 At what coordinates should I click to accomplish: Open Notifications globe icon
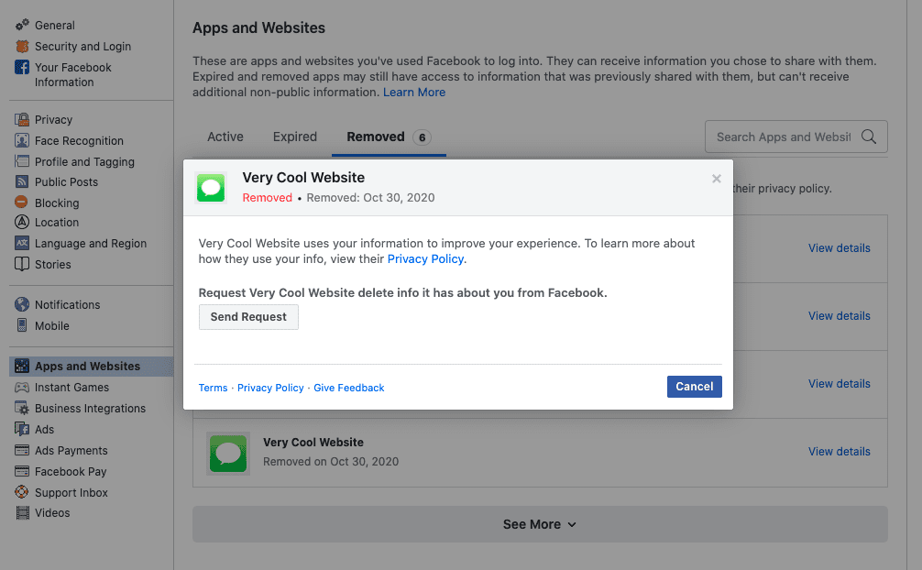click(22, 305)
